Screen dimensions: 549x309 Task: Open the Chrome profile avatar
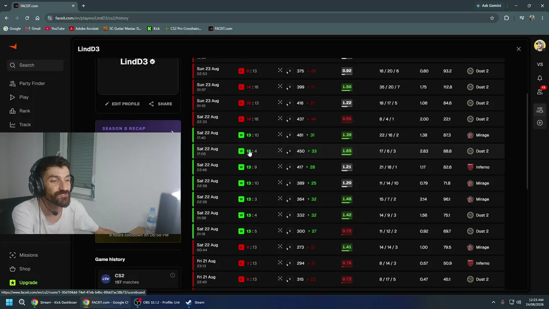[532, 18]
